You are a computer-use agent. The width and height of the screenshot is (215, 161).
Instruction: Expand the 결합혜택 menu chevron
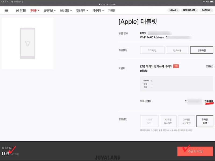click(87, 10)
